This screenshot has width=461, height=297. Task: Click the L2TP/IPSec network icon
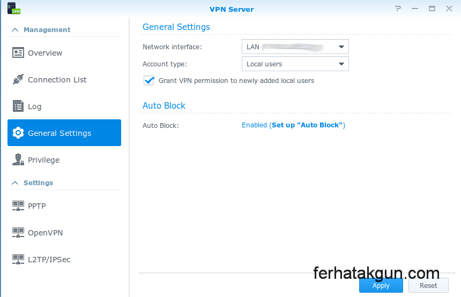click(x=18, y=259)
